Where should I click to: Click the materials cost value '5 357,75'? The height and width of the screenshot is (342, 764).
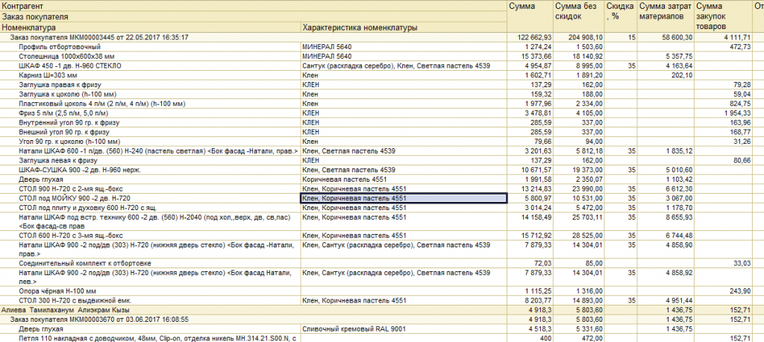[680, 57]
